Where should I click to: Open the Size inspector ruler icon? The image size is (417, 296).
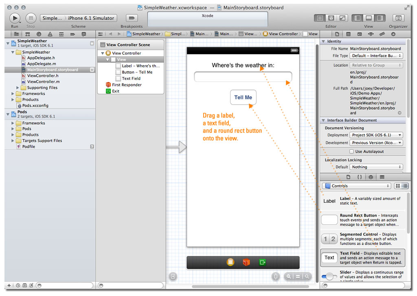point(382,34)
